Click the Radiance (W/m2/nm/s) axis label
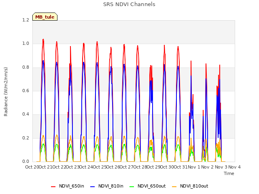Viewport: 259px width, 194px height. (x=6, y=92)
